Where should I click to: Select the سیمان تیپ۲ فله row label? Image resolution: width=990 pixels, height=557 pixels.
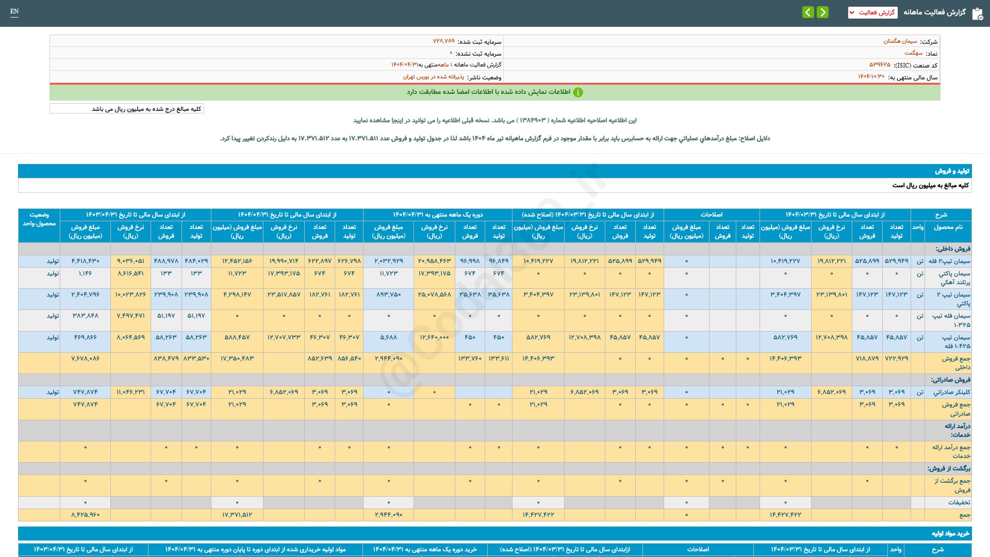pyautogui.click(x=949, y=261)
